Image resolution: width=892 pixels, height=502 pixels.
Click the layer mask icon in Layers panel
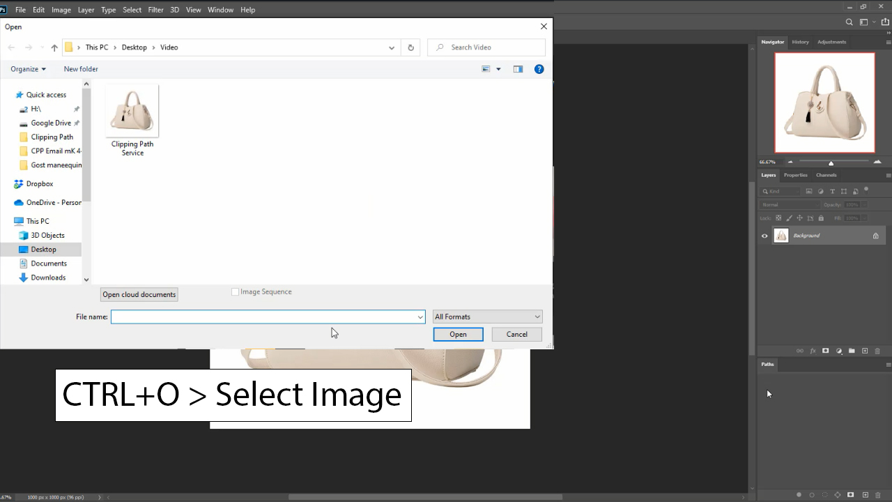[x=826, y=351]
